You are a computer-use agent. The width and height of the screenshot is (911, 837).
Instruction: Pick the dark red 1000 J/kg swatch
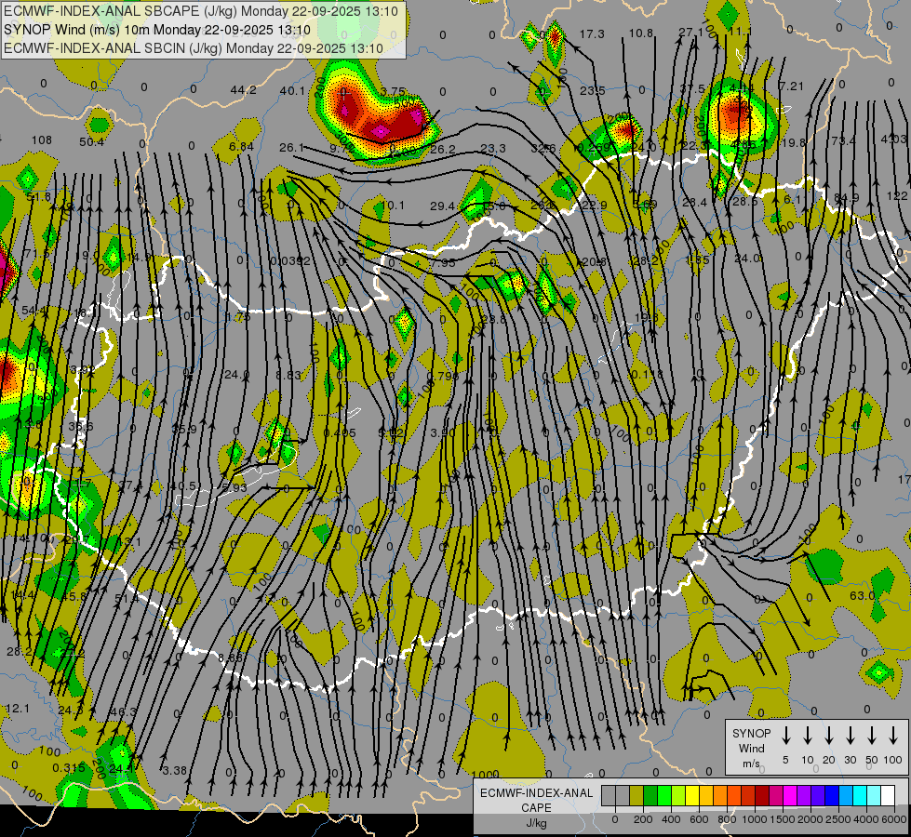coord(762,796)
